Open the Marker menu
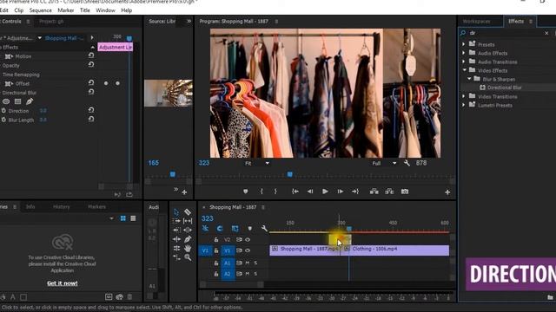Viewport: 556px width, 312px height. 66,10
